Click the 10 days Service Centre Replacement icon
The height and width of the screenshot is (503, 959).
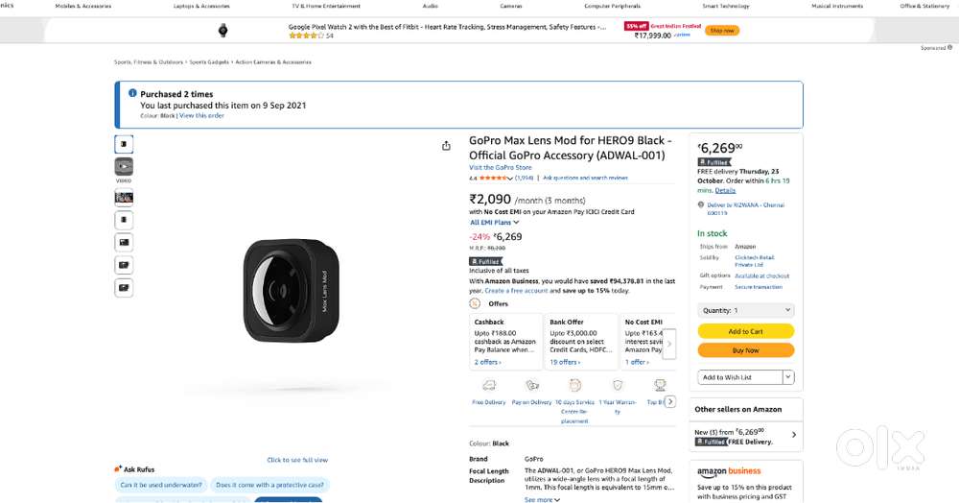tap(574, 385)
